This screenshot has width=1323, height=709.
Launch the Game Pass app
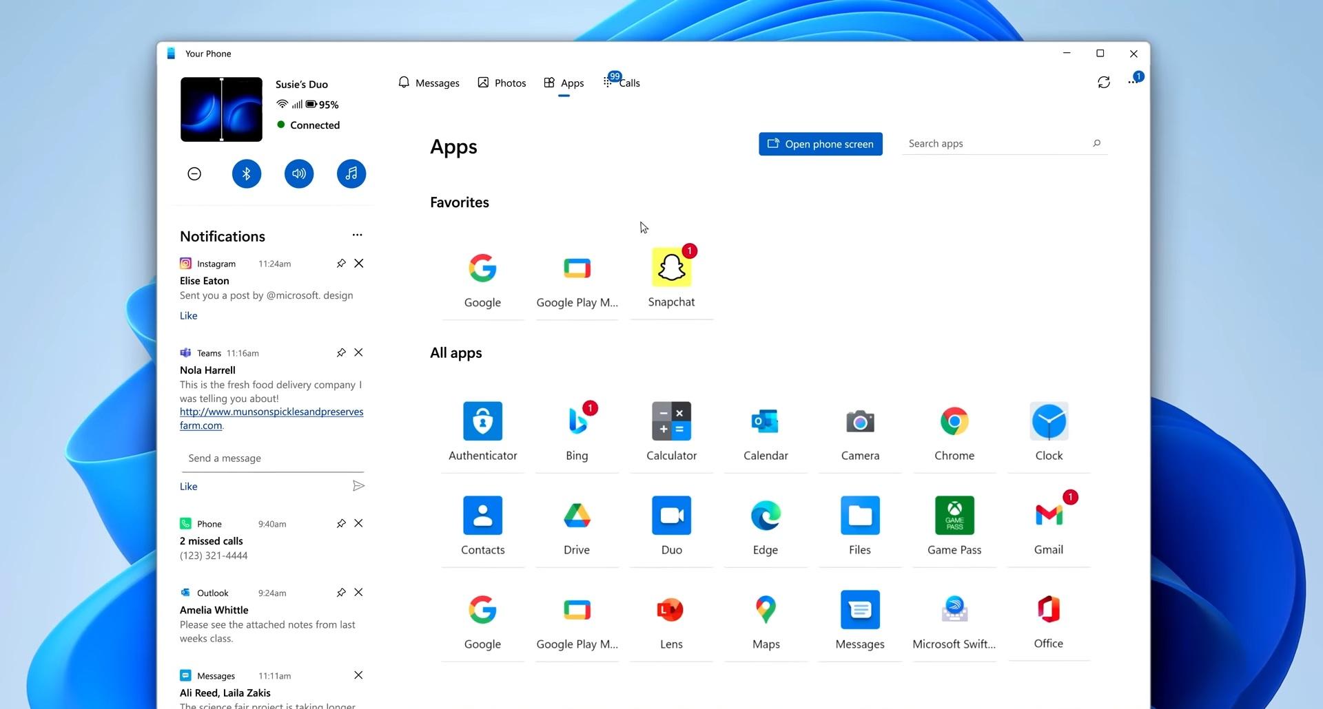954,526
